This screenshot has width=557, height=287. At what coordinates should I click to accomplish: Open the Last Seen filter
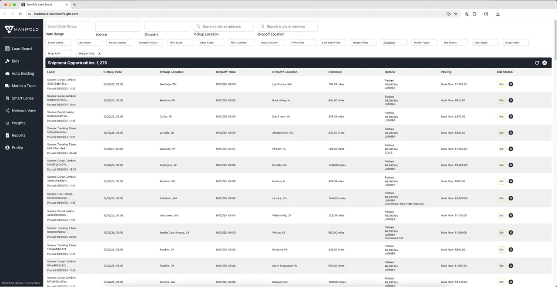click(89, 43)
